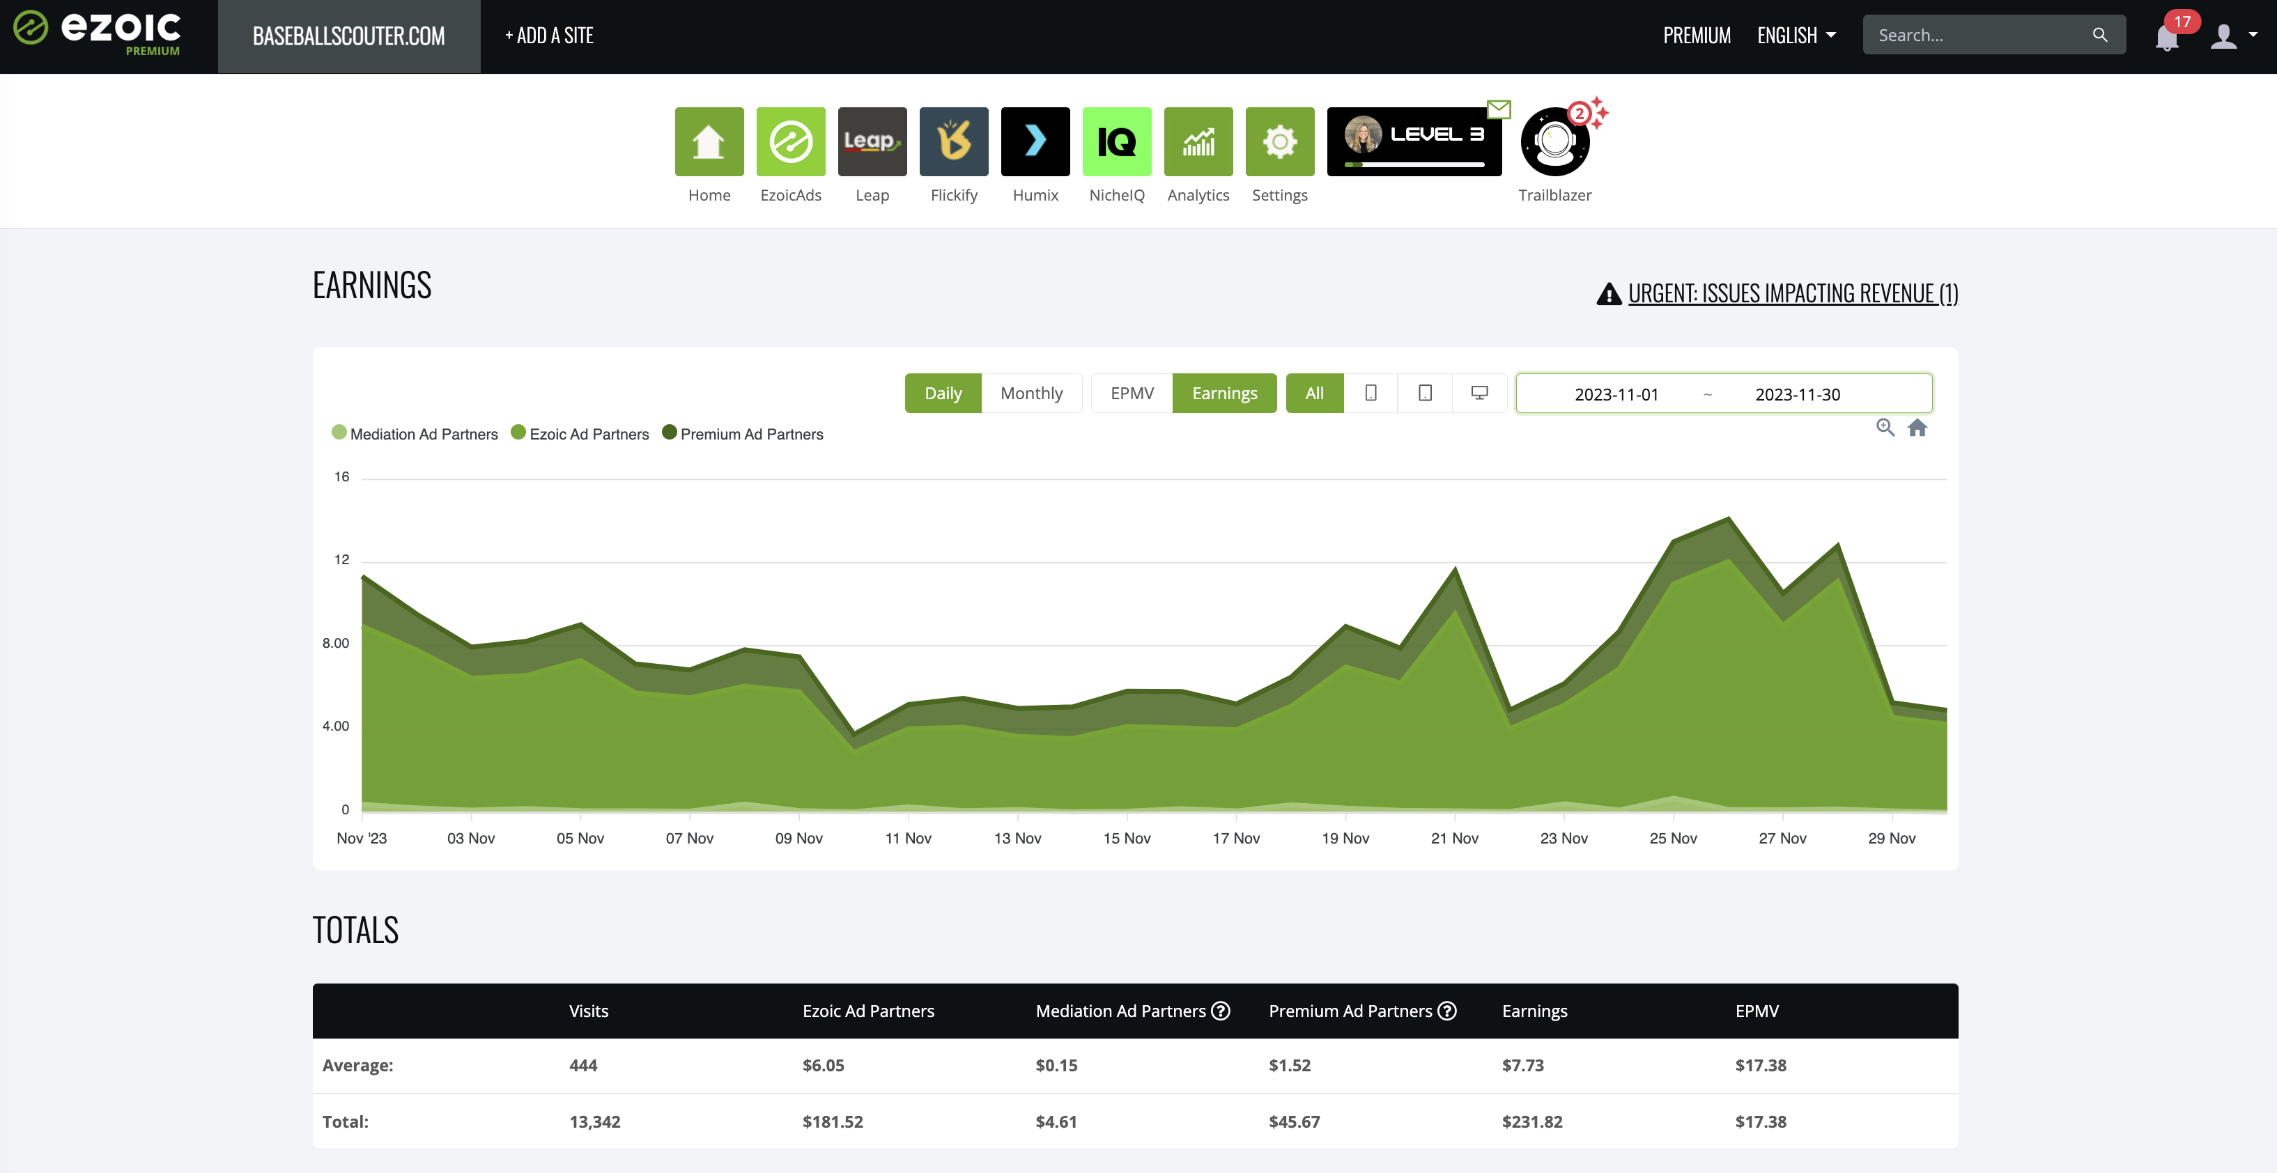Image resolution: width=2277 pixels, height=1173 pixels.
Task: Click the Ezoic Ad Partners column header
Action: tap(868, 1010)
